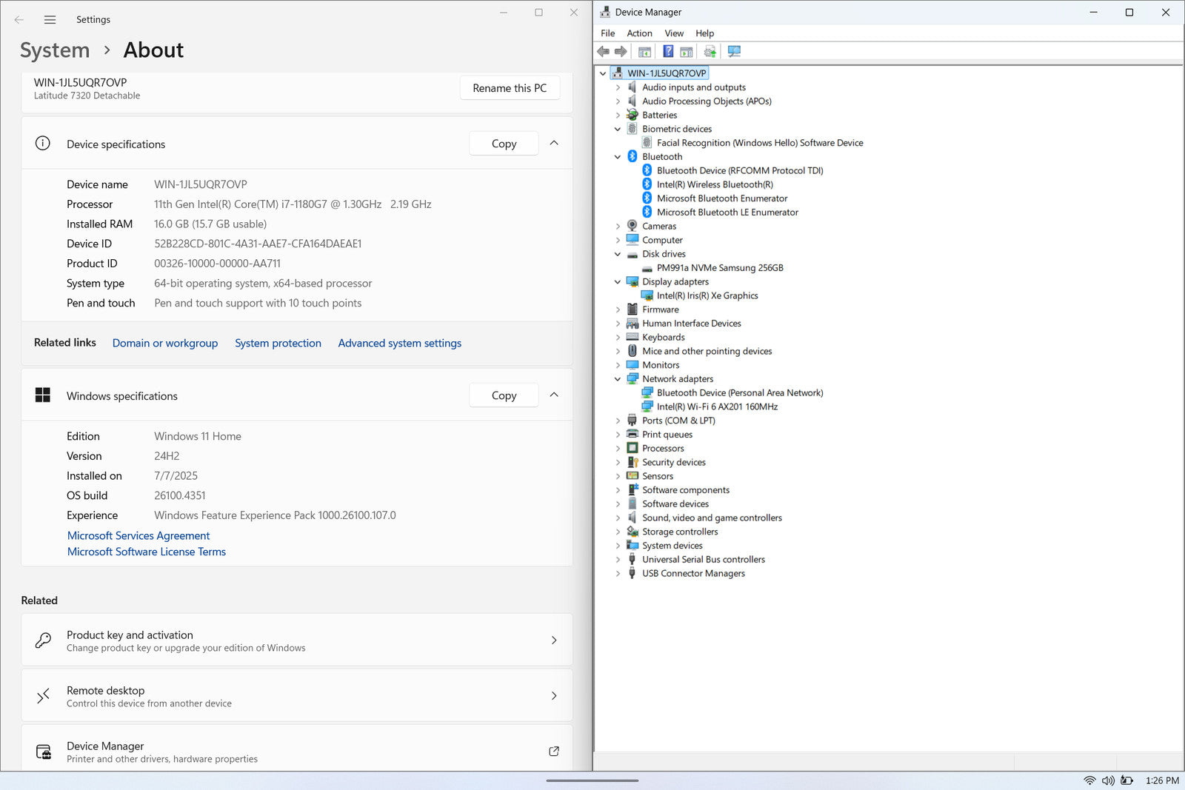Screen dimensions: 1185x790
Task: Open the Advanced system settings link
Action: [x=399, y=343]
